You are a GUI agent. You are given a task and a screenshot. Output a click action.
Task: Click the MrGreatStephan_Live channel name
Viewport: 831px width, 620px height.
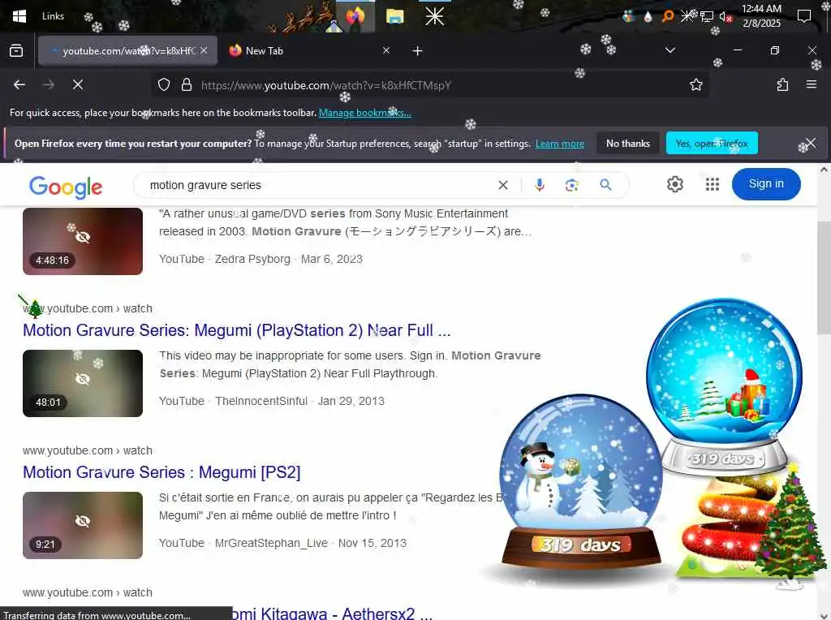pyautogui.click(x=271, y=543)
